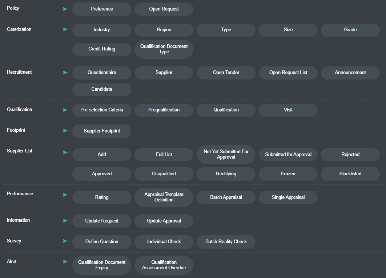386x278 pixels.
Task: Click Update Approval under Information
Action: (x=164, y=221)
